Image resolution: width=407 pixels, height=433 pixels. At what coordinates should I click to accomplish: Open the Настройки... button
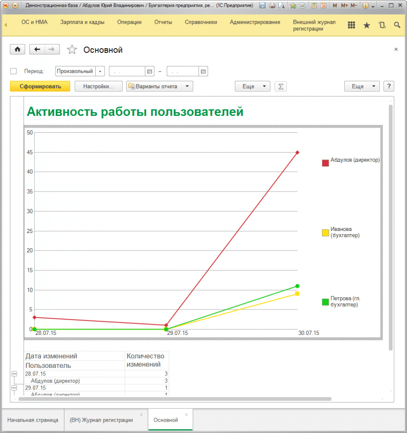pyautogui.click(x=98, y=86)
